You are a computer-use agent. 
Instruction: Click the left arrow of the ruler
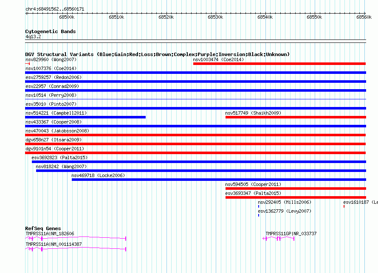[26, 13]
